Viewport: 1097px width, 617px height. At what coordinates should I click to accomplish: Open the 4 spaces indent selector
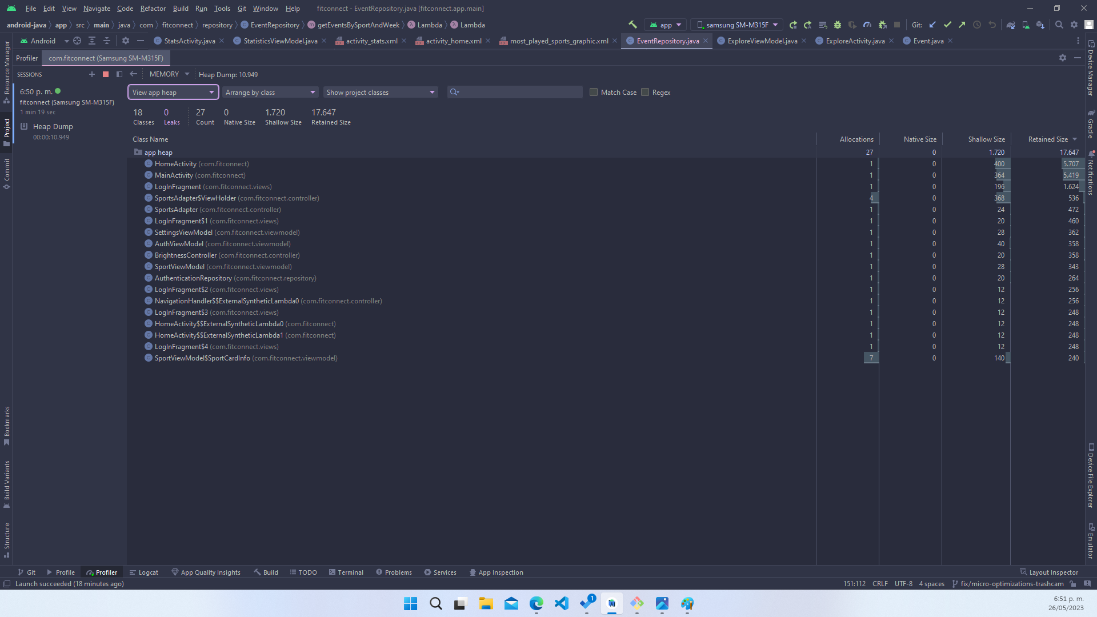point(931,584)
